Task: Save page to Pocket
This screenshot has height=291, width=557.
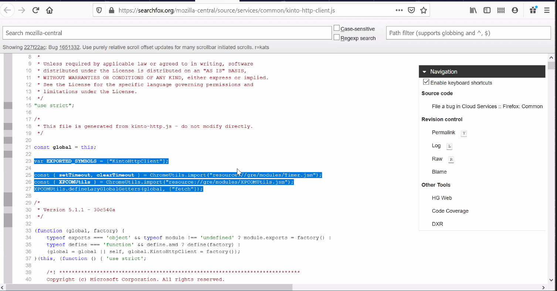Action: tap(411, 10)
